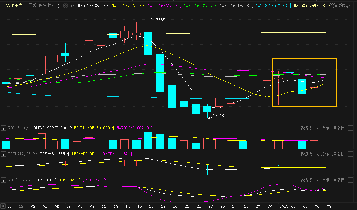Close the VOL indicator panel
357x210 pixels.
[x=350, y=128]
